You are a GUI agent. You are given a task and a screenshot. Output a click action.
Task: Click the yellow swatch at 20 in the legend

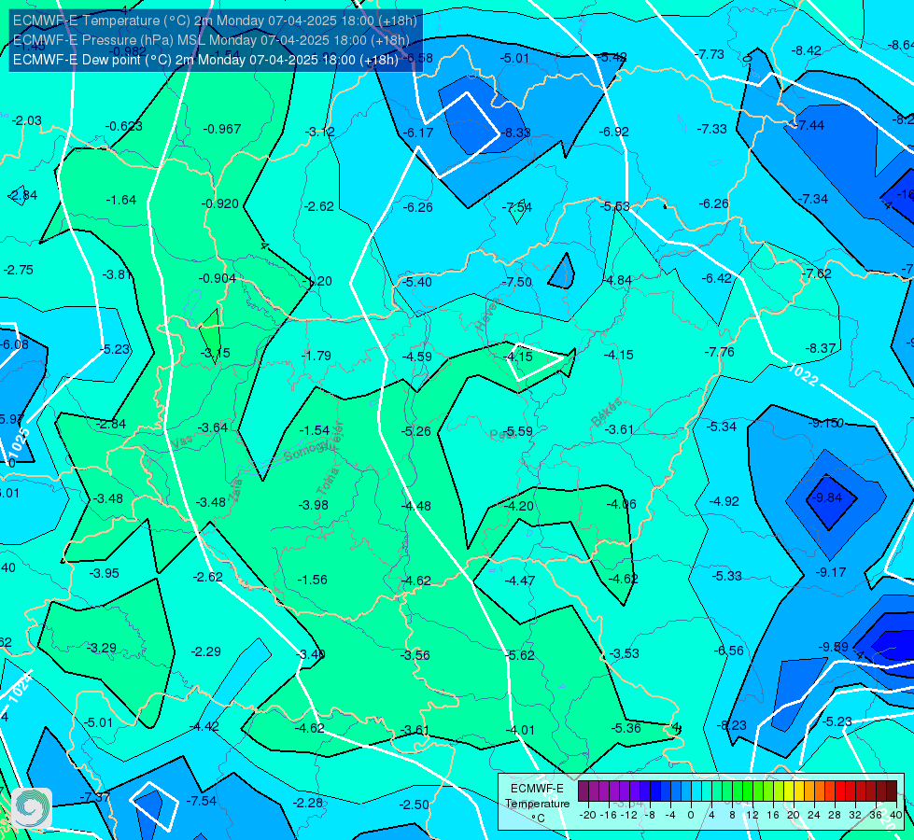pyautogui.click(x=789, y=791)
